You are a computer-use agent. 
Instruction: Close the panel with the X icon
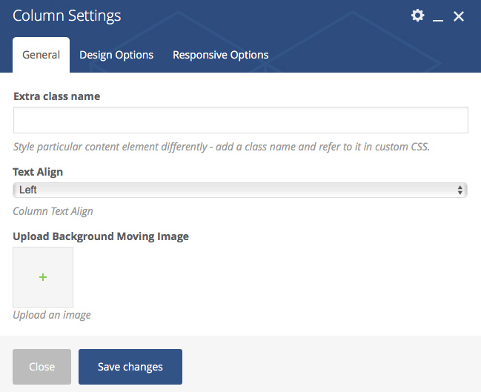point(459,16)
